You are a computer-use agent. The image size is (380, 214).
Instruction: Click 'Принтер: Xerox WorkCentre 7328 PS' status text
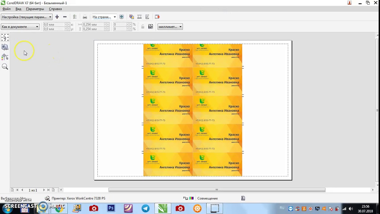[78, 198]
